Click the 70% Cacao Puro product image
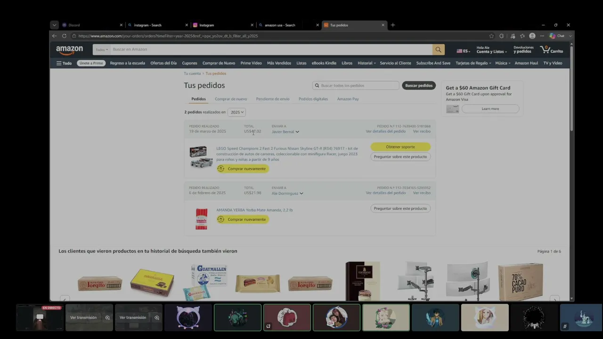 click(521, 282)
